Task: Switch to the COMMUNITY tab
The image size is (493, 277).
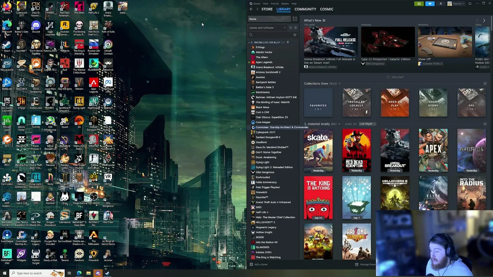Action: [305, 9]
